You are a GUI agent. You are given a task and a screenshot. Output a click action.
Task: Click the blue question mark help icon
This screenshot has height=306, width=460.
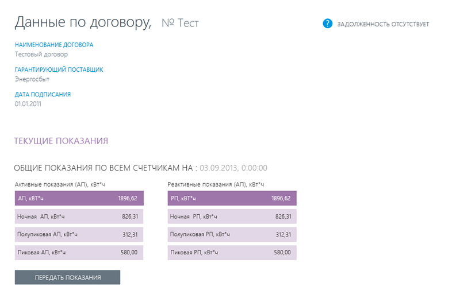pos(328,24)
